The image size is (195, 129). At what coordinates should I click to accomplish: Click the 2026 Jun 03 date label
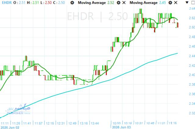[121, 127]
